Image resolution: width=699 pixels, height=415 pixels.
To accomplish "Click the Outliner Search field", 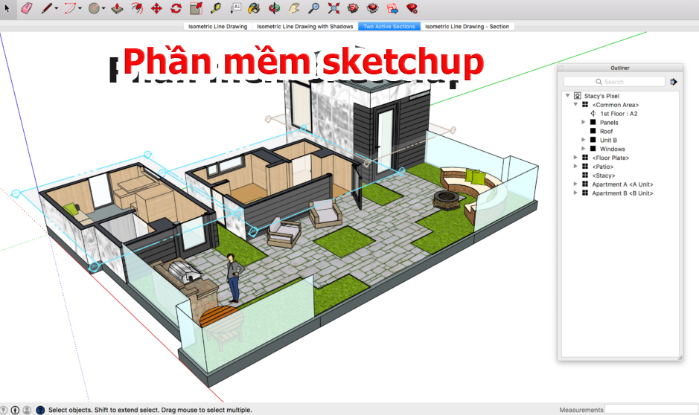I will (614, 82).
